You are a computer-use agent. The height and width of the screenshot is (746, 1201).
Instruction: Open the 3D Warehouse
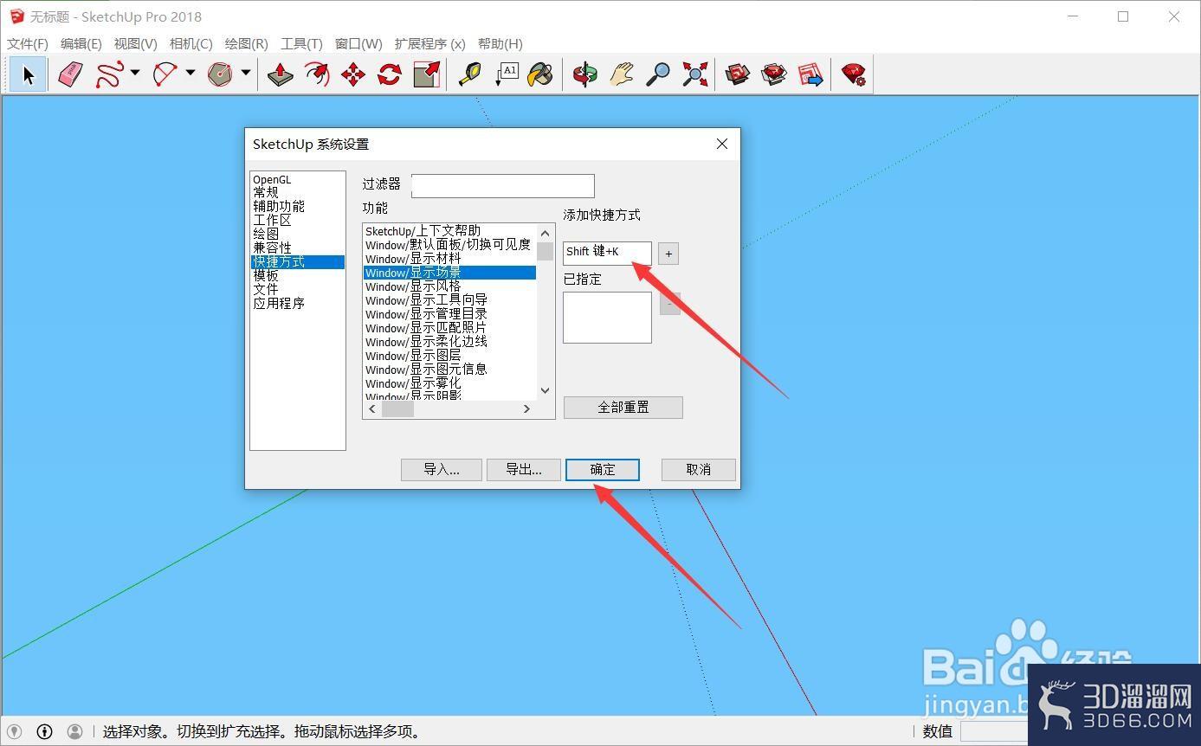point(738,74)
